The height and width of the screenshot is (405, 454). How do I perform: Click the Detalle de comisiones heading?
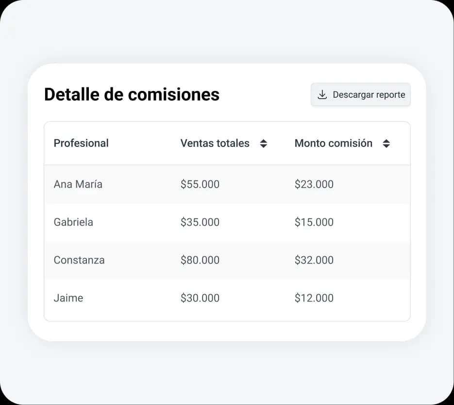(x=132, y=94)
